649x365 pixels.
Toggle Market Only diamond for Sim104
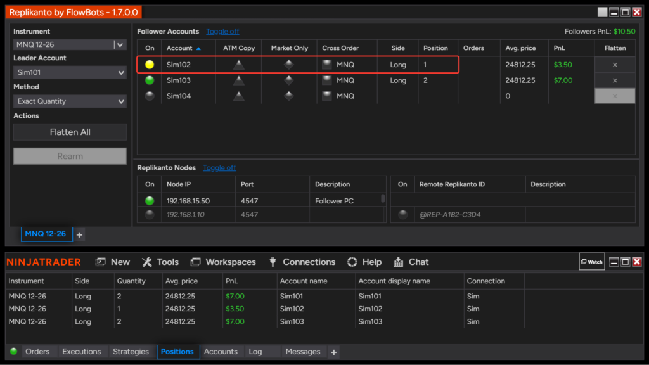pyautogui.click(x=289, y=96)
